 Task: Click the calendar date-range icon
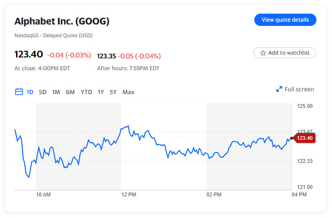pyautogui.click(x=19, y=92)
